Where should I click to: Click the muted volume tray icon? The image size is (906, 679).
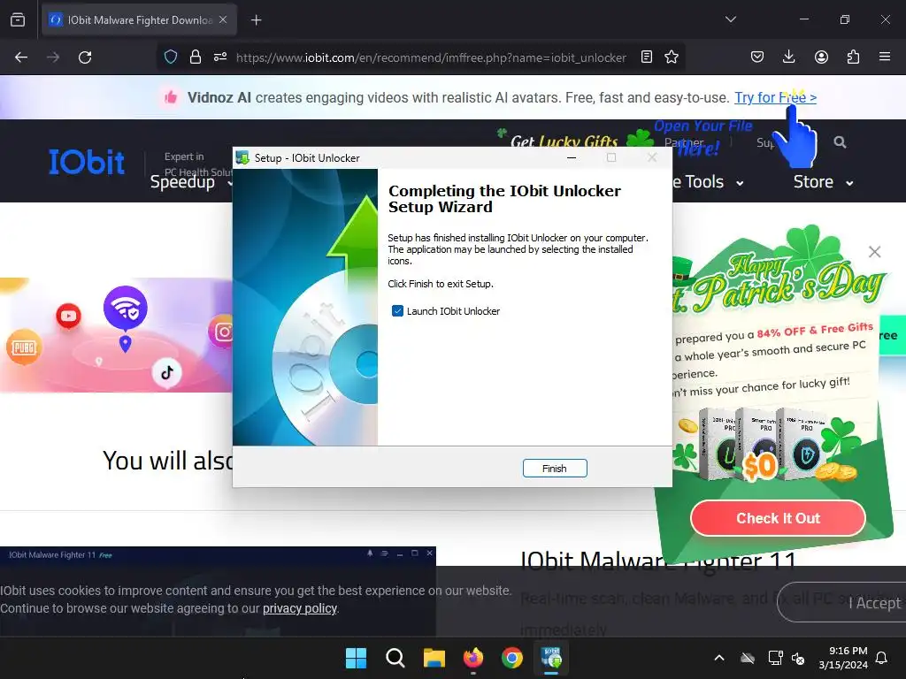pyautogui.click(x=798, y=658)
